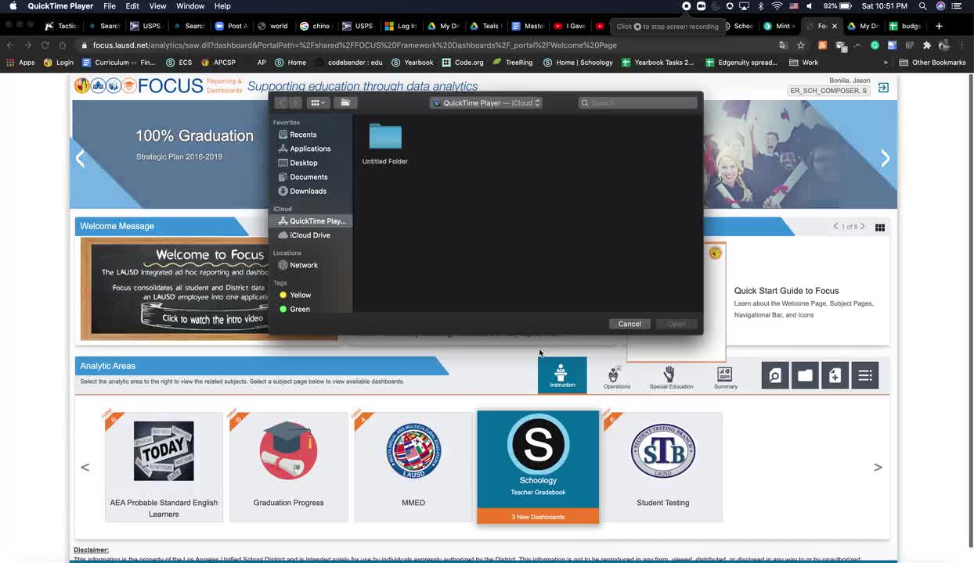Open the File menu in menu bar
The height and width of the screenshot is (563, 974).
(110, 6)
